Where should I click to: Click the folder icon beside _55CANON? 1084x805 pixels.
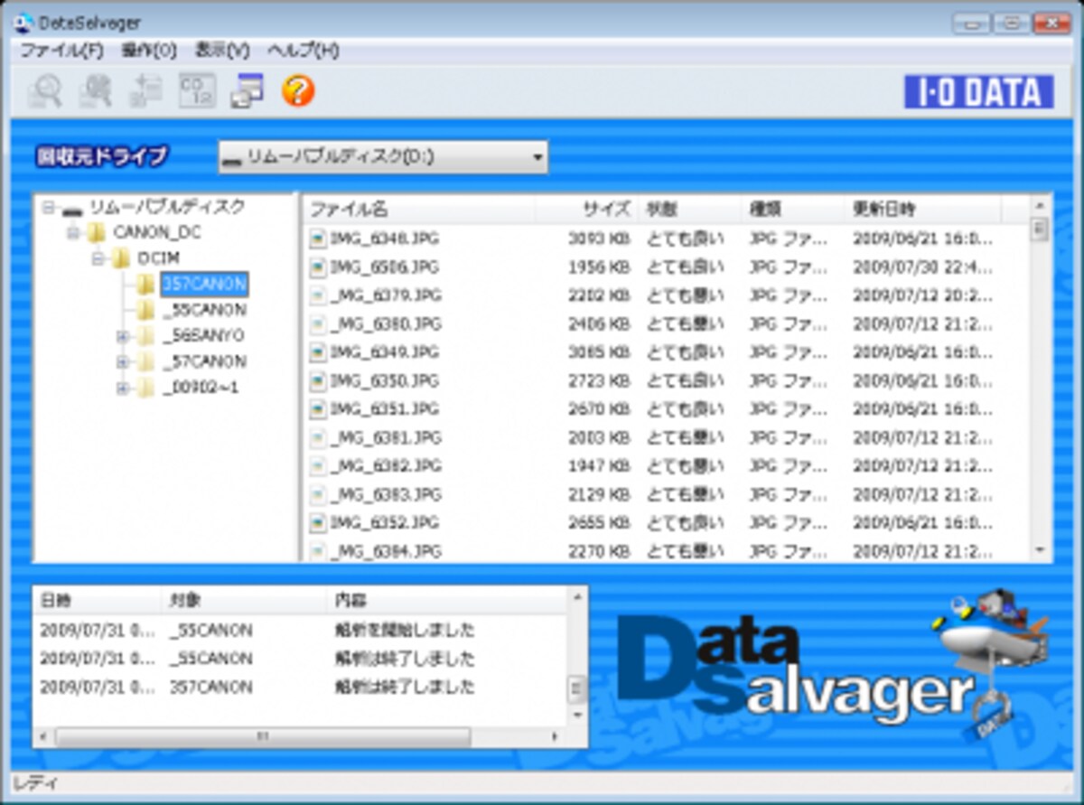[145, 311]
